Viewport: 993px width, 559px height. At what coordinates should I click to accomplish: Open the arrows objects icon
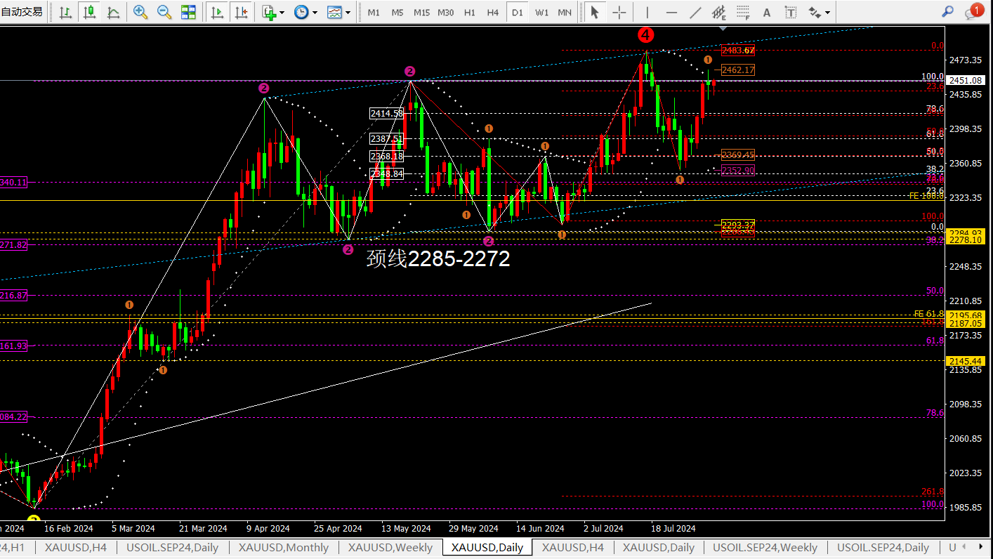pos(814,12)
